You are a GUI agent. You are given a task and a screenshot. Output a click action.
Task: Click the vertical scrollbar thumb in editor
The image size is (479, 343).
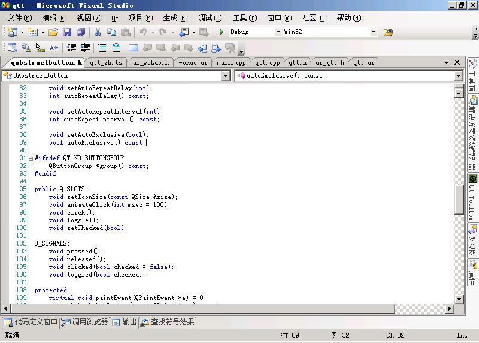coord(459,200)
